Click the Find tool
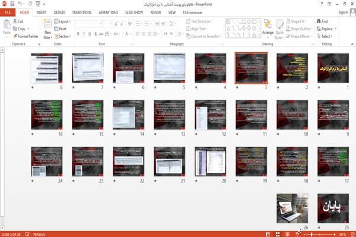 click(x=322, y=21)
